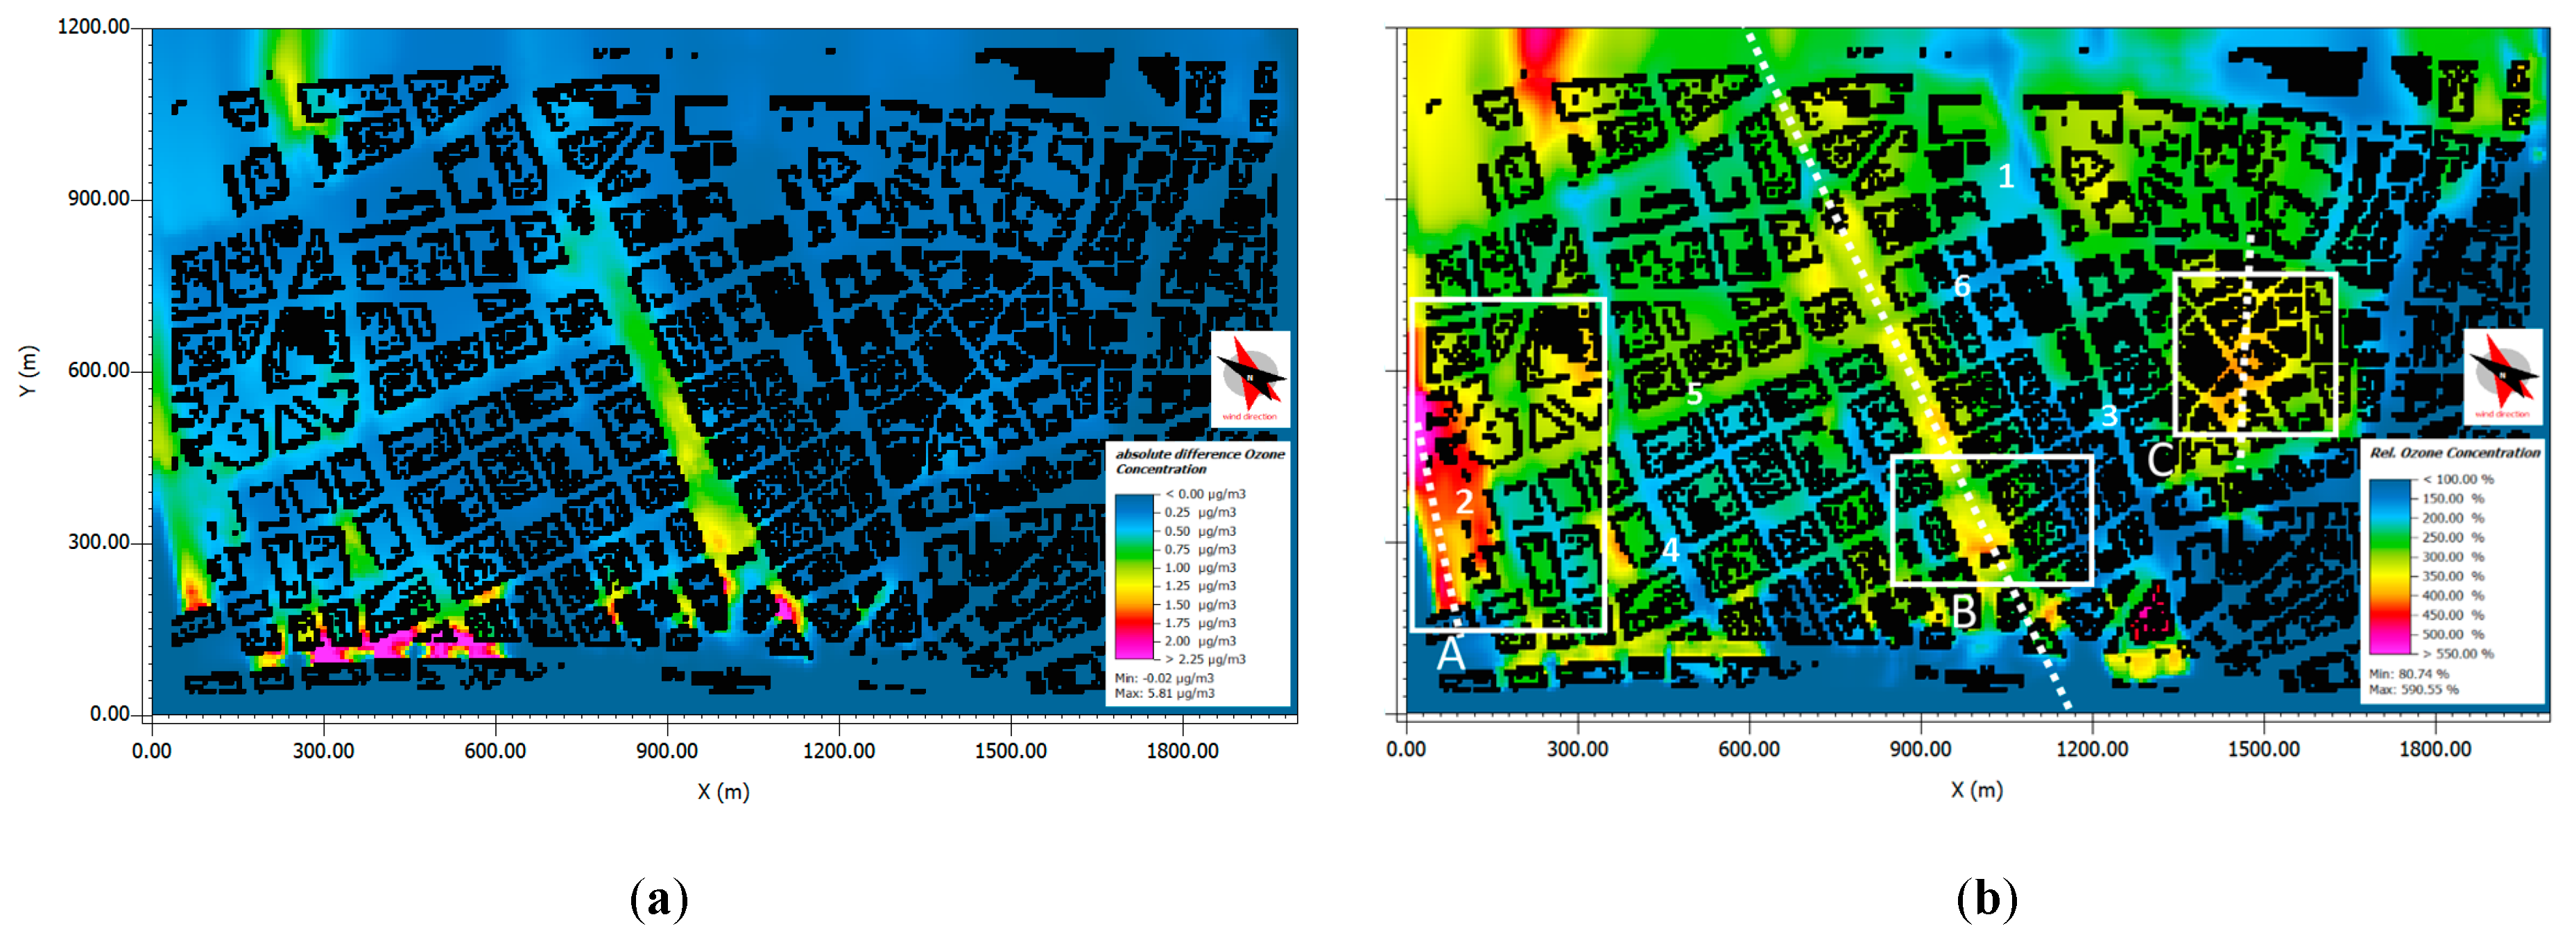Image resolution: width=2576 pixels, height=933 pixels.
Task: Click the color bar of the relative ozone legend
Action: click(2389, 566)
